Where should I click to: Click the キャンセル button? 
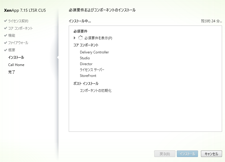(x=211, y=154)
